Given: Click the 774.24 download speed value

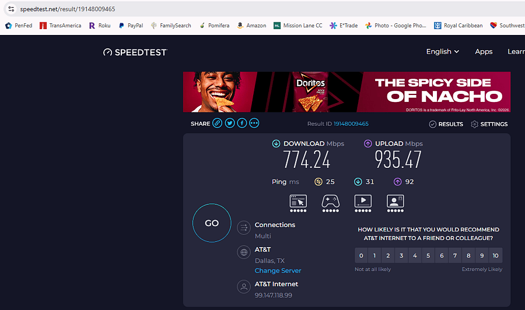Looking at the screenshot, I should click(307, 159).
